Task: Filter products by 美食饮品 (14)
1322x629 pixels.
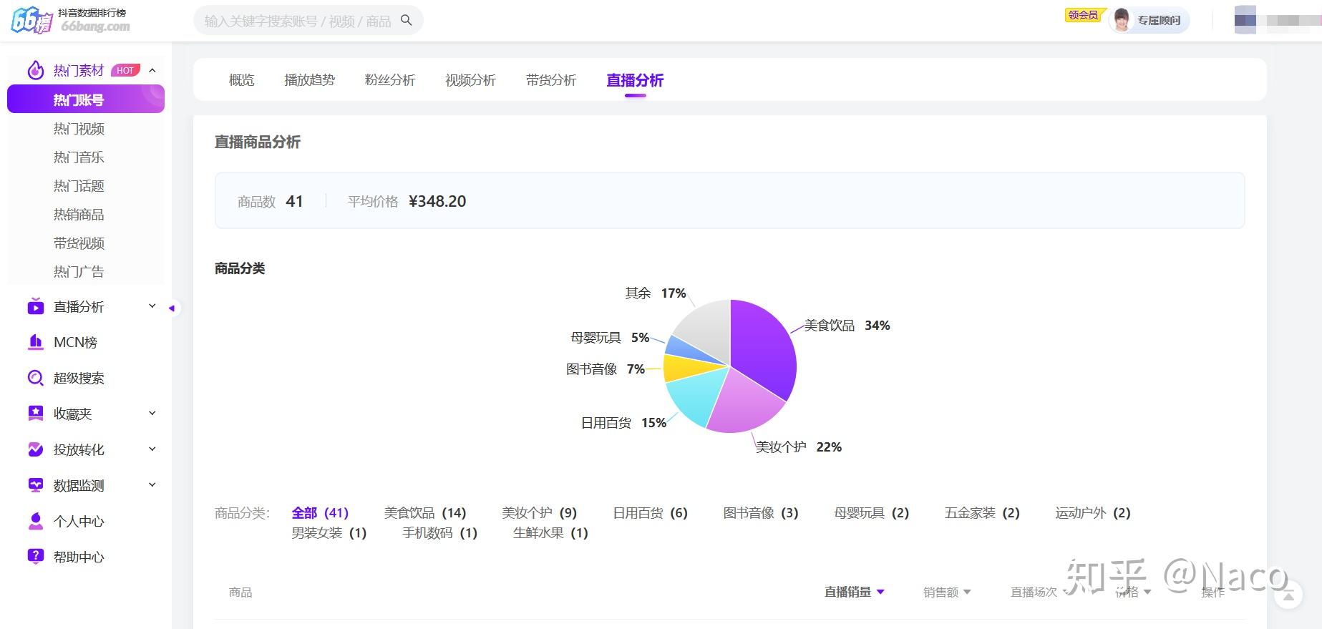Action: point(425,513)
